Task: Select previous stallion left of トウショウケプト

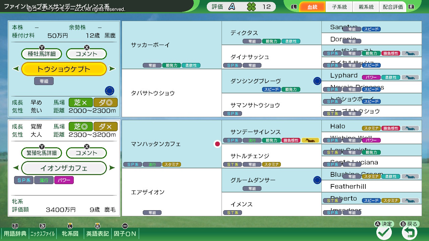Action: click(15, 69)
